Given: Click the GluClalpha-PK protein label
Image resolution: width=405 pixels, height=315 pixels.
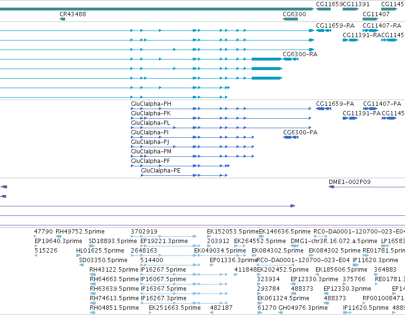Looking at the screenshot, I should 151,113.
